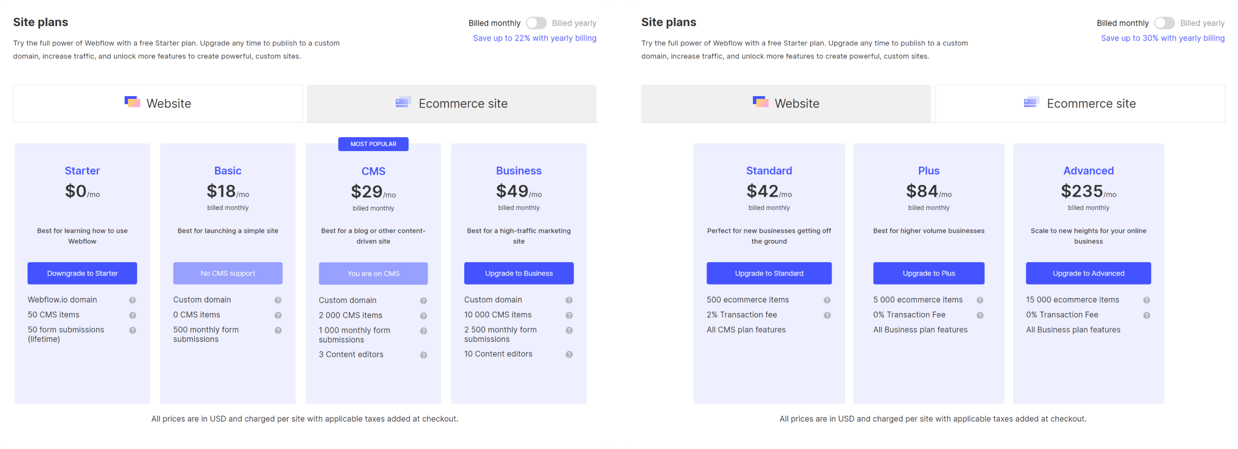Click the Website tab icon on the left panel
This screenshot has height=449, width=1238.
click(x=132, y=102)
